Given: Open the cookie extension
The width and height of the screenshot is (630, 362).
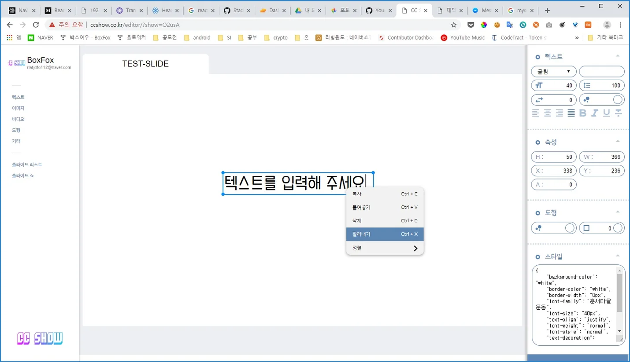Looking at the screenshot, I should pos(497,25).
